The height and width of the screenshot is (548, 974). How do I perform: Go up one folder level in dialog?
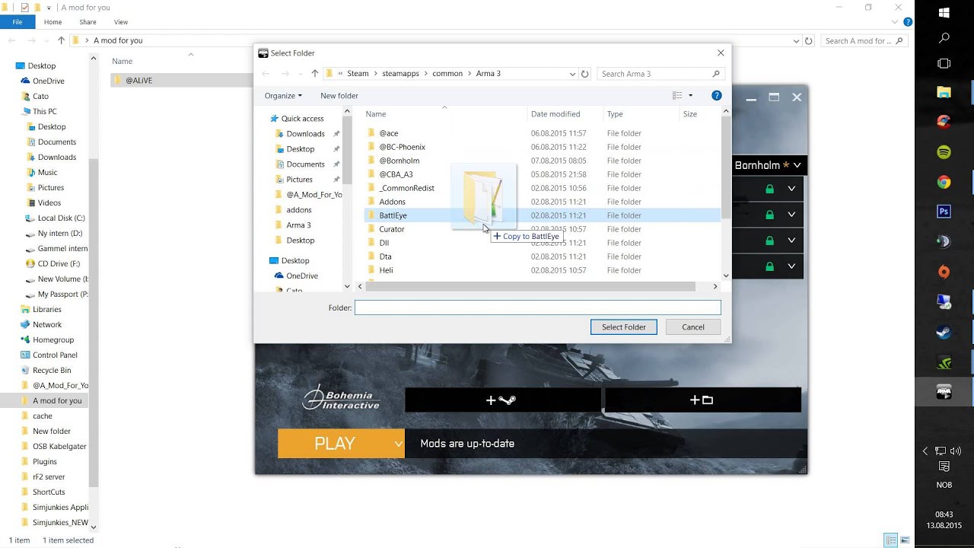pyautogui.click(x=314, y=74)
